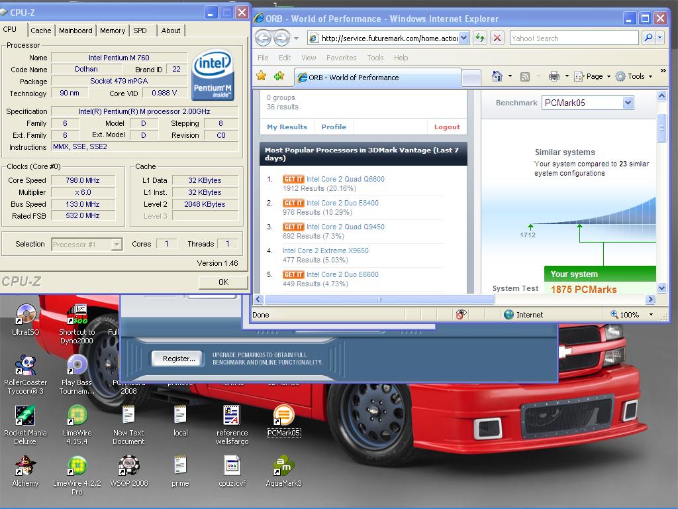
Task: Open the File menu in IE
Action: click(x=262, y=58)
